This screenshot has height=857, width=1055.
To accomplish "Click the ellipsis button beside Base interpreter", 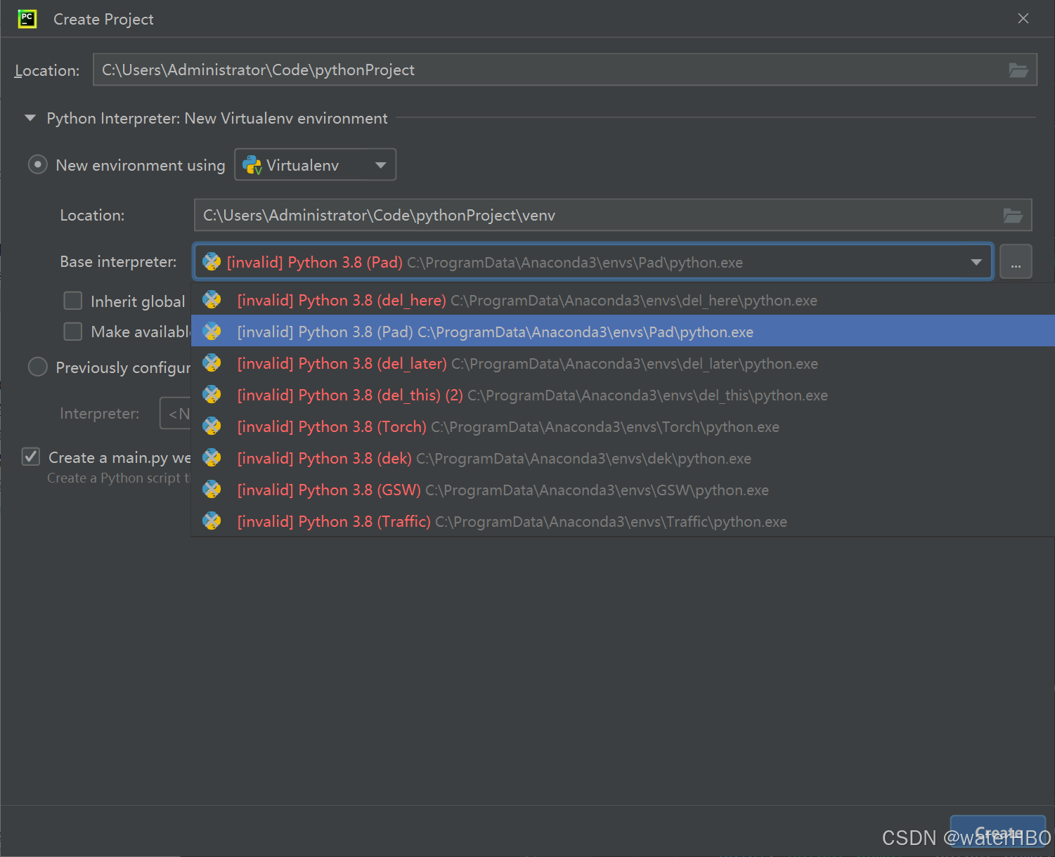I will click(1016, 262).
